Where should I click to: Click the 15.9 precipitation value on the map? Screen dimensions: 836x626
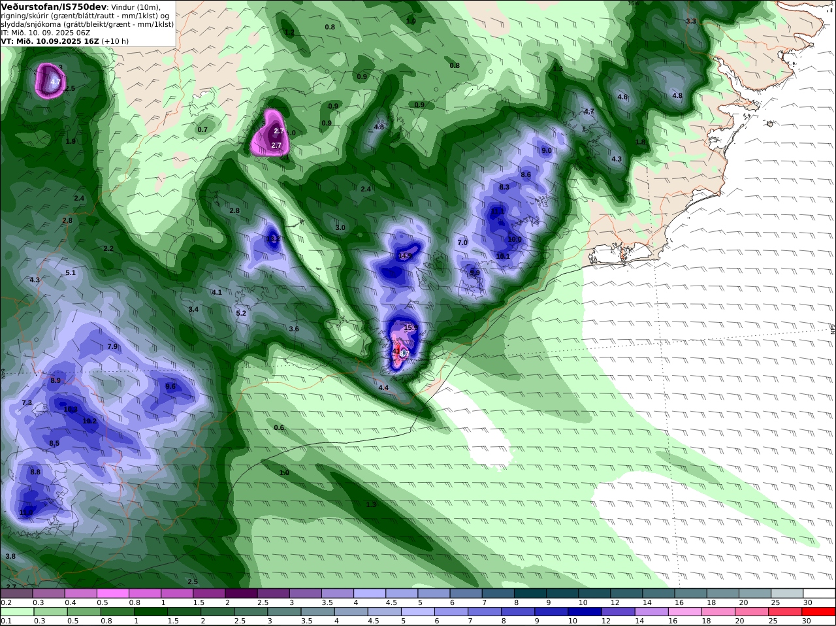click(x=410, y=327)
